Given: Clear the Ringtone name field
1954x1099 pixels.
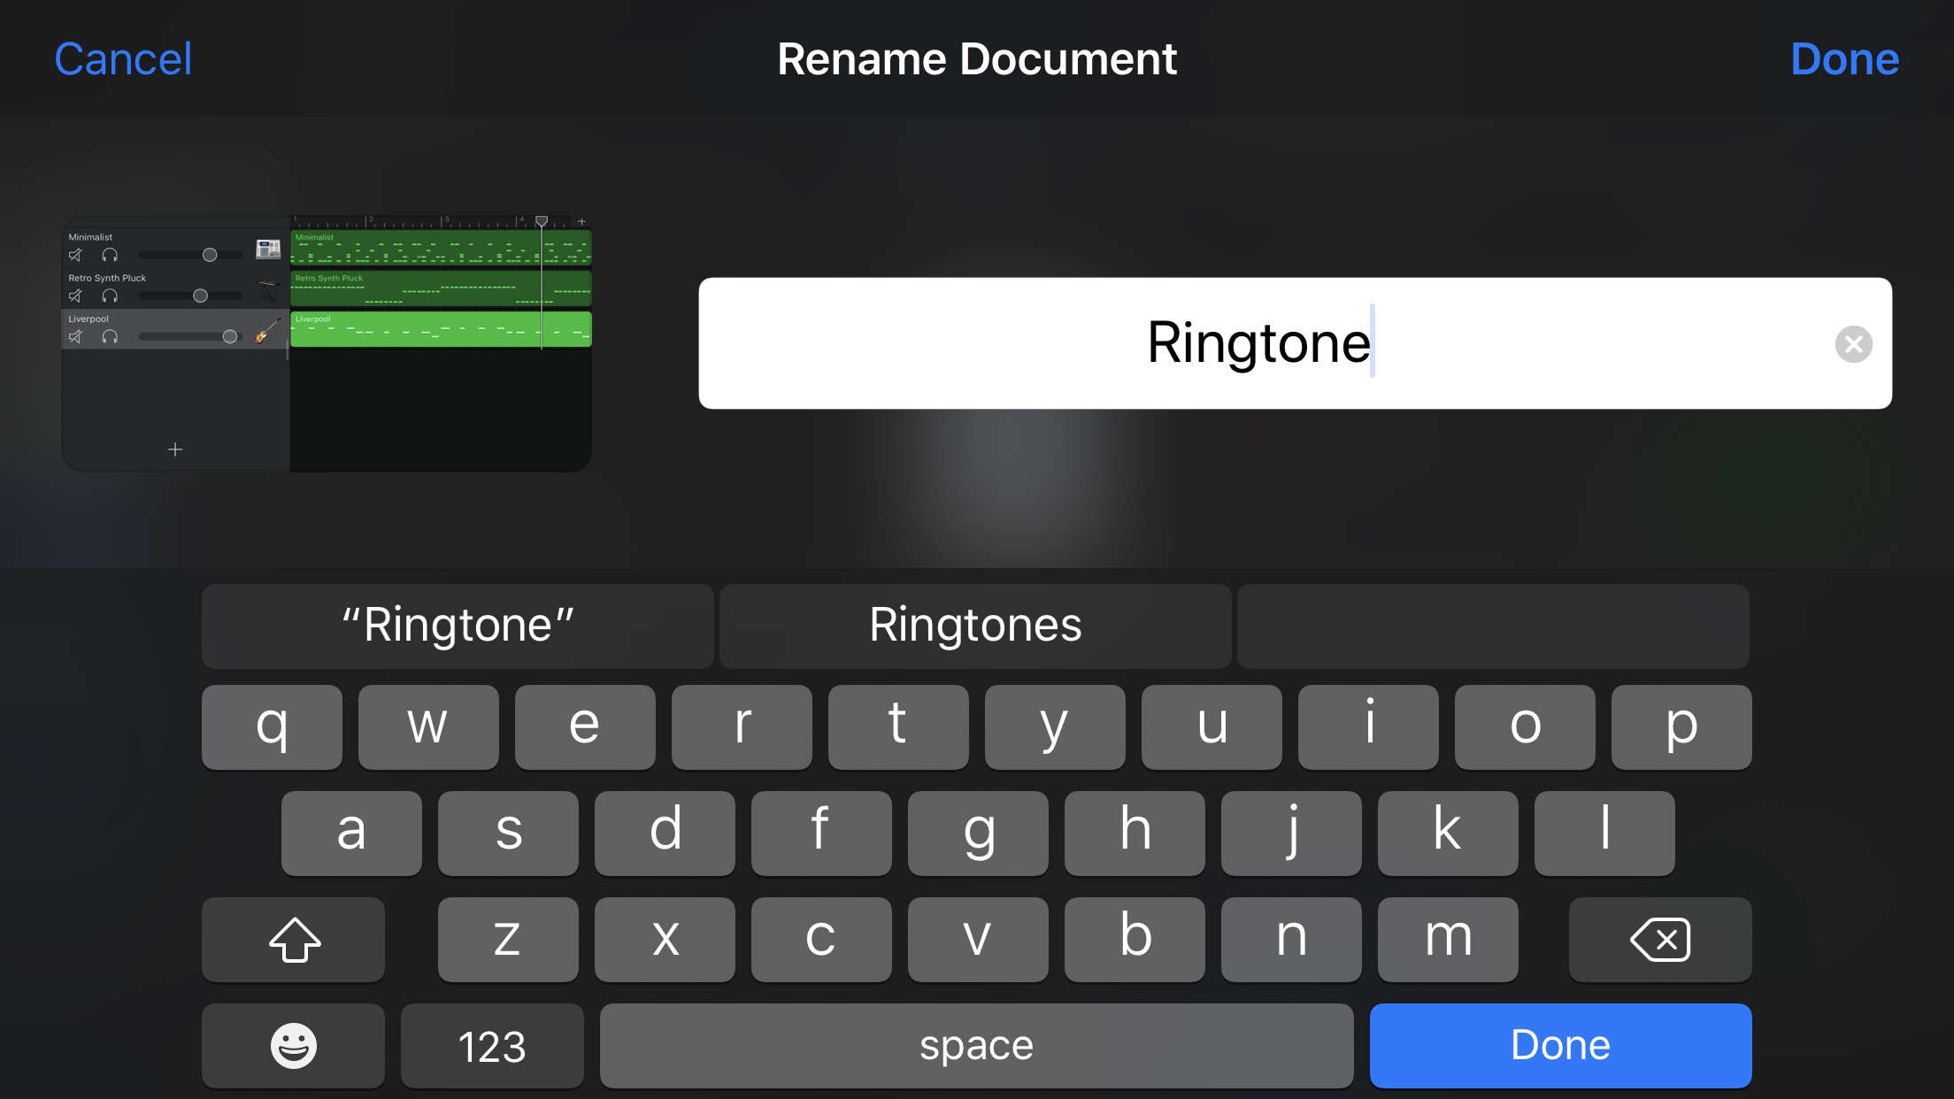Looking at the screenshot, I should click(x=1854, y=344).
